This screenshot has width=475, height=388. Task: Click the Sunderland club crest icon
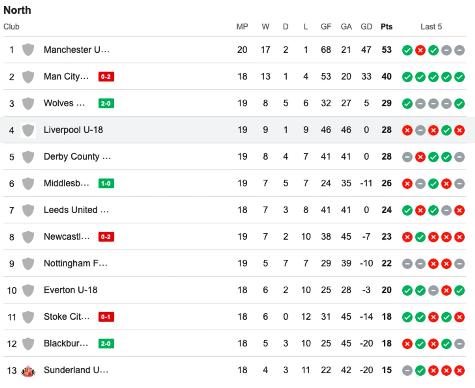[28, 370]
